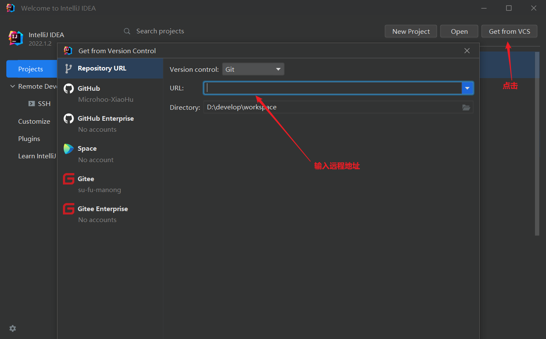546x339 pixels.
Task: Open the Projects section in sidebar
Action: point(32,69)
